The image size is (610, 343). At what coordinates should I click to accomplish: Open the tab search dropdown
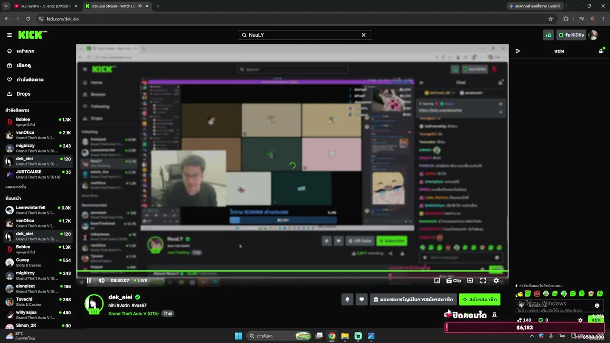coord(5,6)
